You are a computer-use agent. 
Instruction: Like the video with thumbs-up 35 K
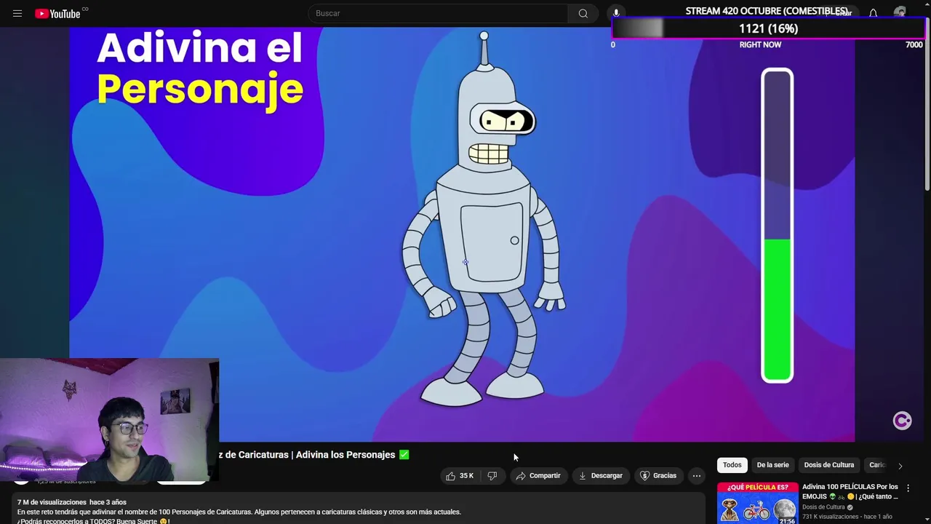[460, 476]
